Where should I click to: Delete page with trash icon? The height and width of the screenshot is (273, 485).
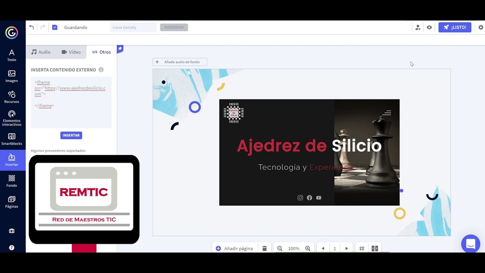[264, 248]
